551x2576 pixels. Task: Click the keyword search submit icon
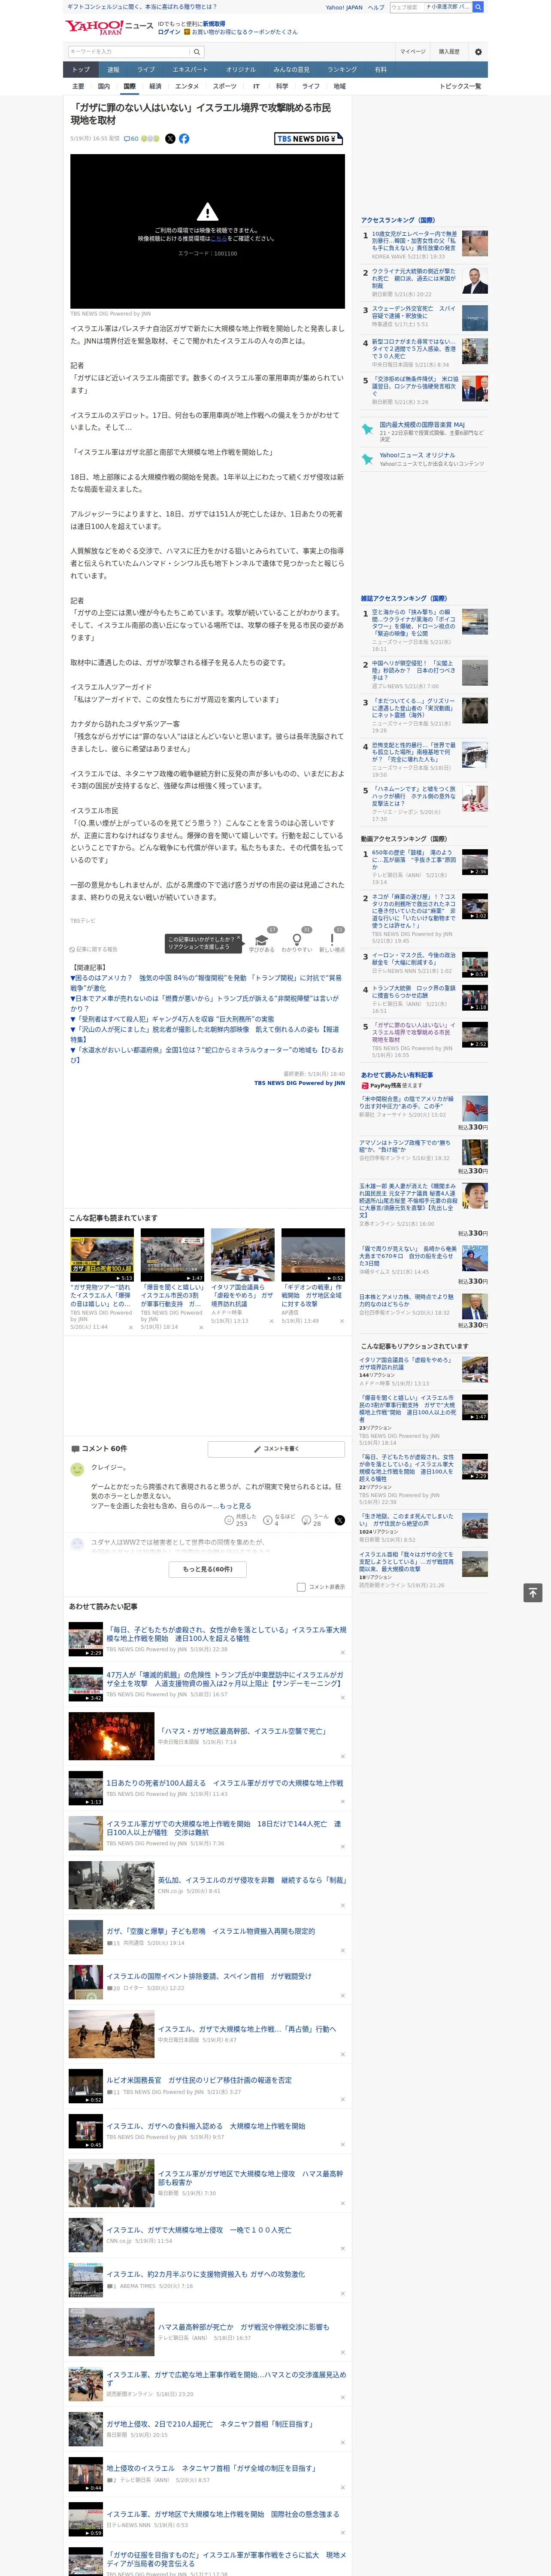tap(197, 52)
